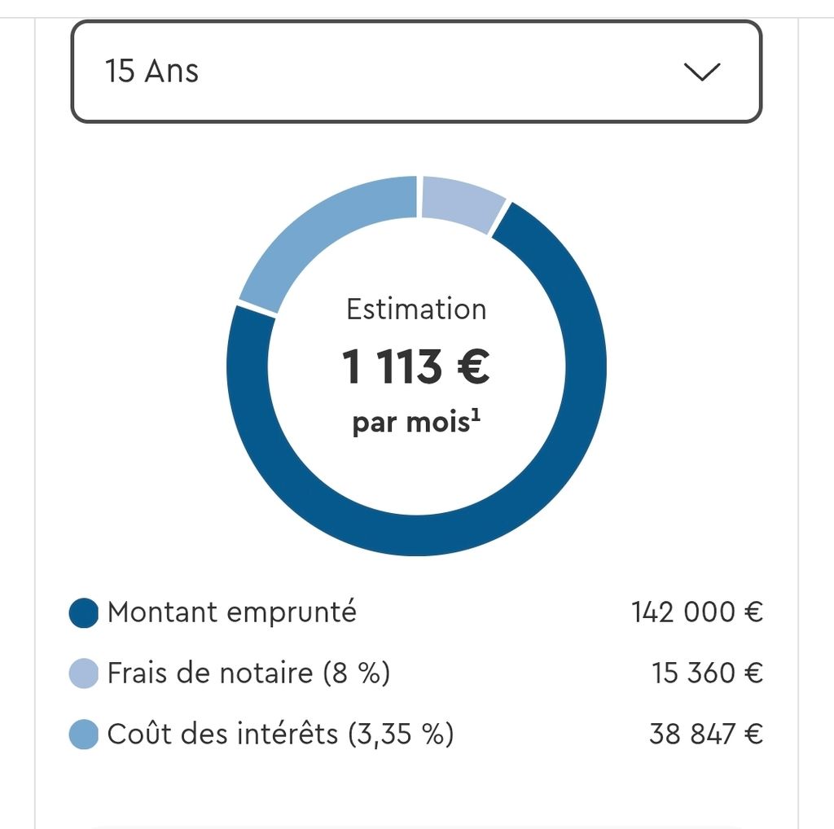The width and height of the screenshot is (834, 829).
Task: Click the pale blue Frais de notaire dot
Action: tap(84, 673)
